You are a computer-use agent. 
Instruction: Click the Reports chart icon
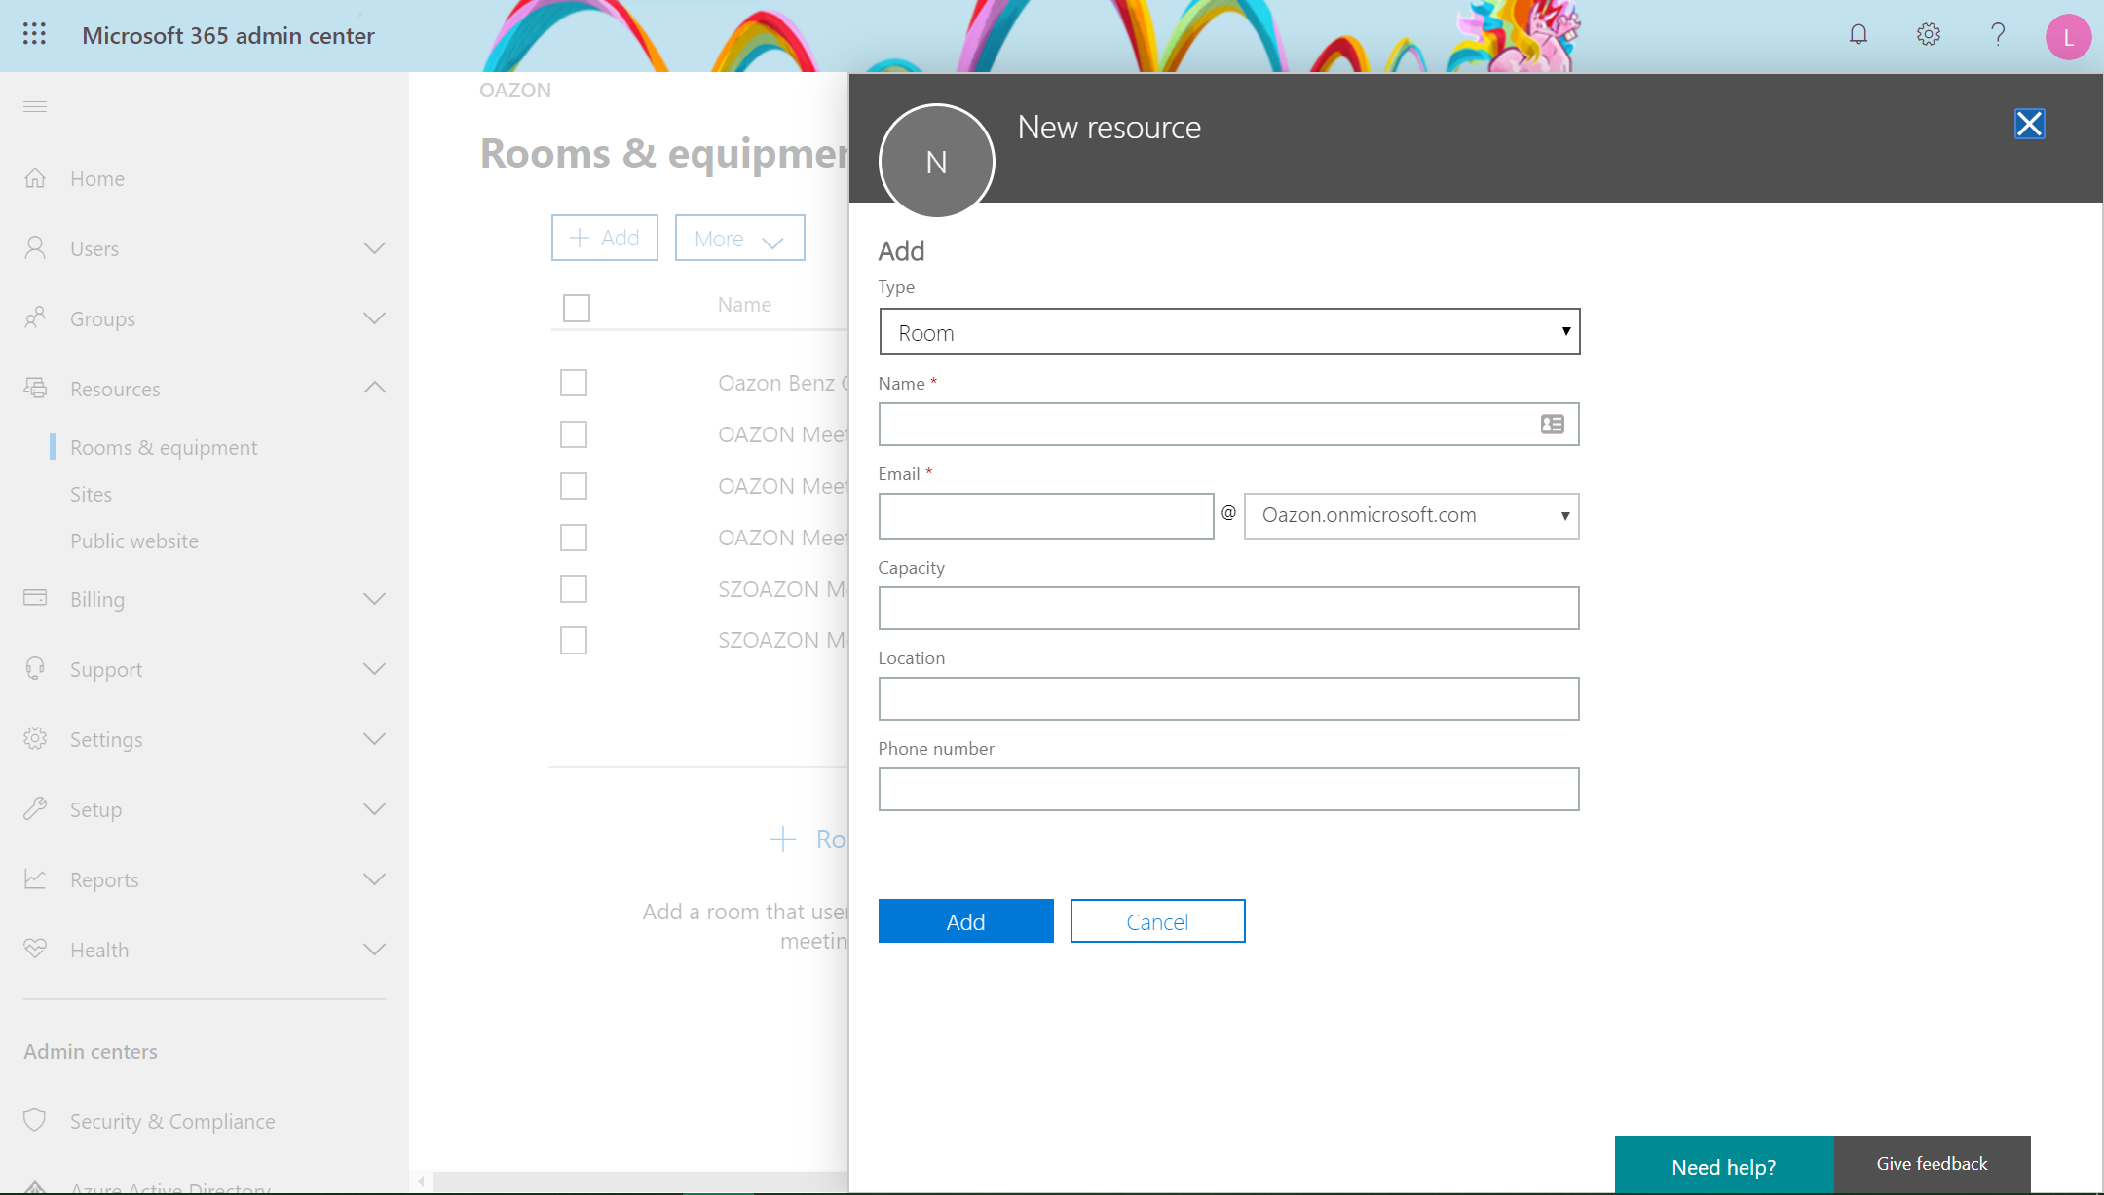click(35, 878)
